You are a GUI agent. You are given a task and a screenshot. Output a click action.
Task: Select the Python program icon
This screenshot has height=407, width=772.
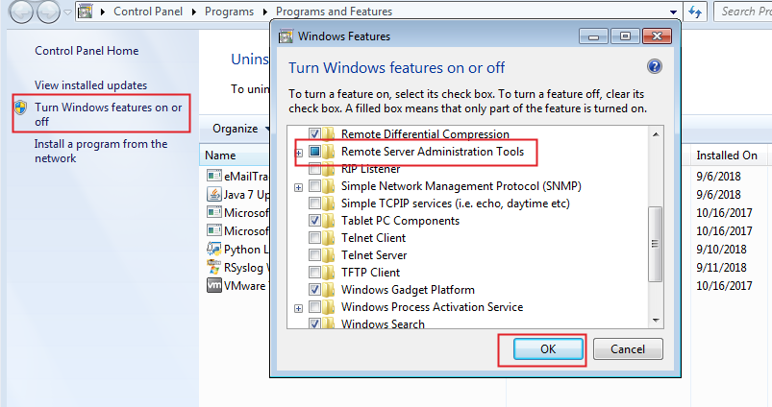(x=213, y=249)
